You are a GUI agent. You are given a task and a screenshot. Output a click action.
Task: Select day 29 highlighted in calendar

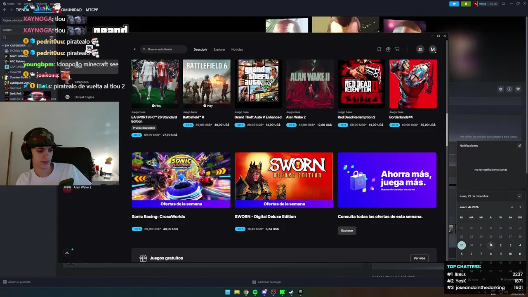[462, 245]
